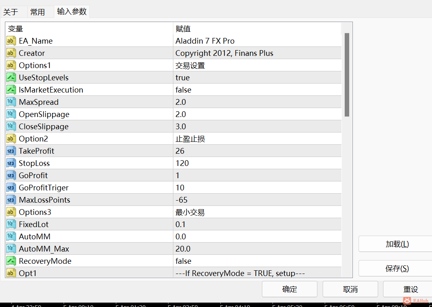Click the string icon beside Opt1
This screenshot has width=432, height=307.
tap(11, 273)
